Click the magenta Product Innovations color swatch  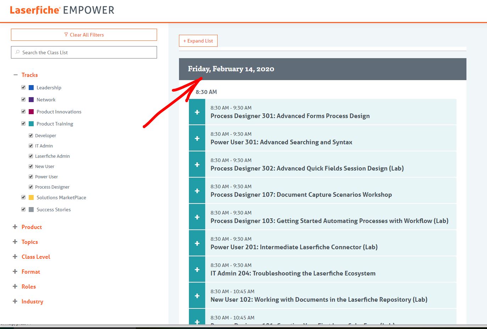pyautogui.click(x=31, y=112)
